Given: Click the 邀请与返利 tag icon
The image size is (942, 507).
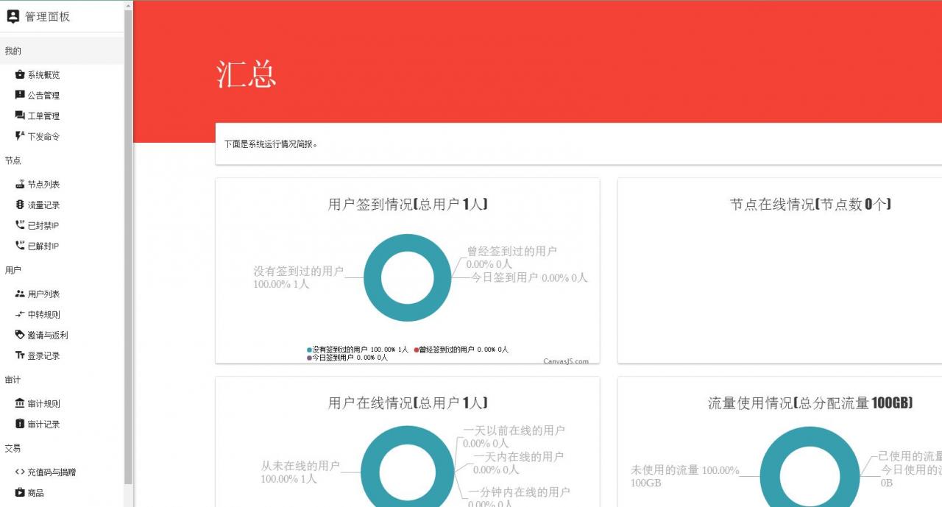Looking at the screenshot, I should pos(20,335).
